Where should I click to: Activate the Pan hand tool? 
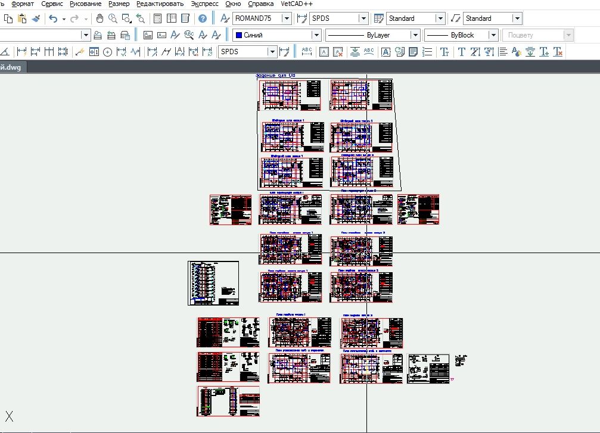tap(100, 18)
